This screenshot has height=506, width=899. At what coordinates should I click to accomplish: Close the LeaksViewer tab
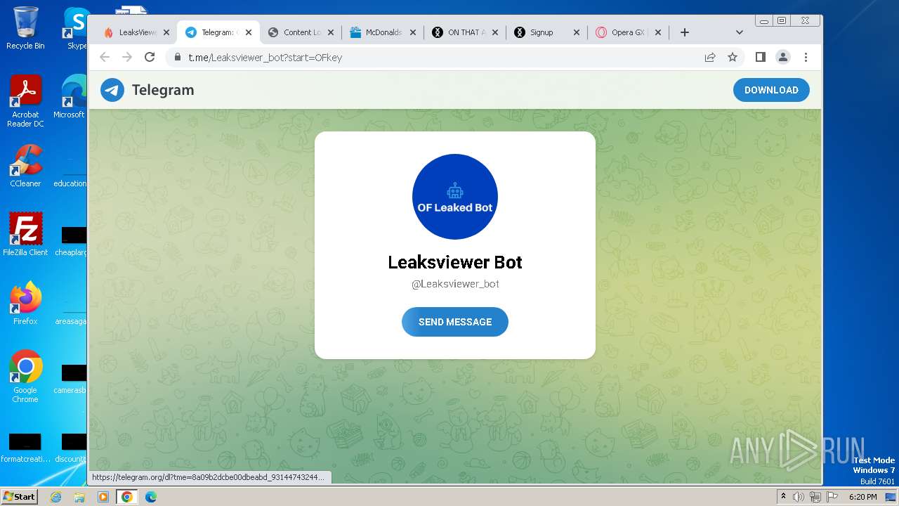click(x=166, y=32)
